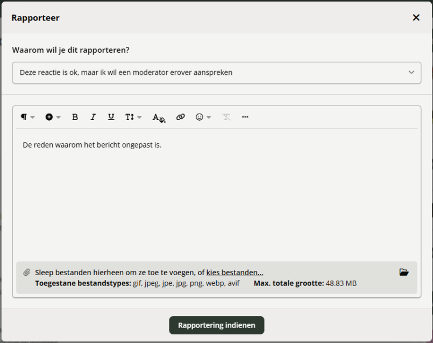This screenshot has width=433, height=343.
Task: Submit with 'Rapportering indienen' button
Action: 216,325
